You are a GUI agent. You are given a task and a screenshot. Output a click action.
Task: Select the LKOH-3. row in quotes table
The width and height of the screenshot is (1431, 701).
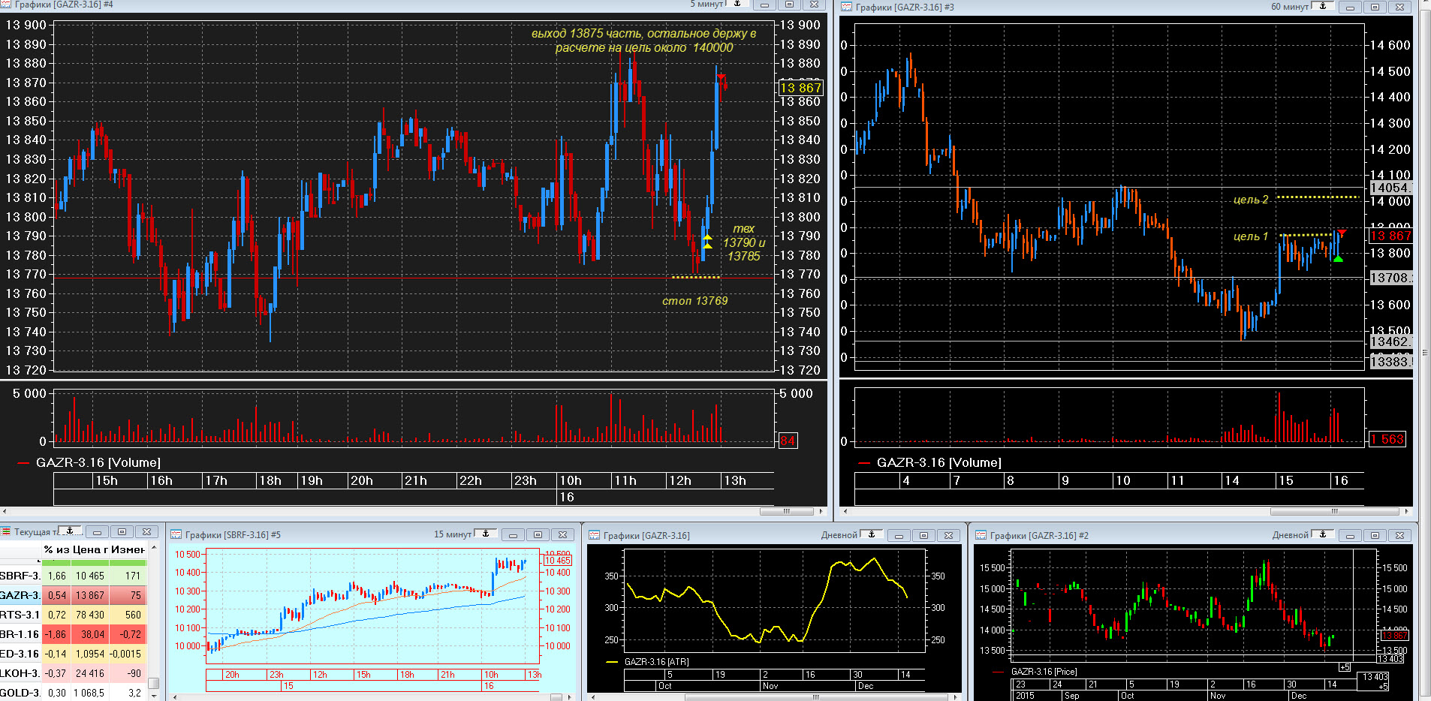coord(73,673)
